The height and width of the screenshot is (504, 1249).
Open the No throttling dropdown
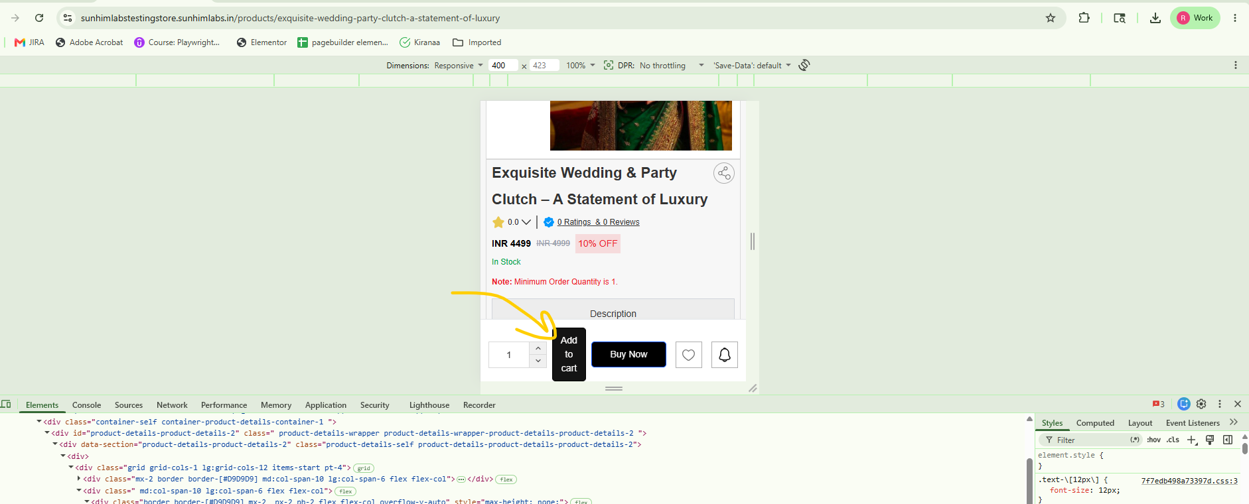pyautogui.click(x=672, y=66)
